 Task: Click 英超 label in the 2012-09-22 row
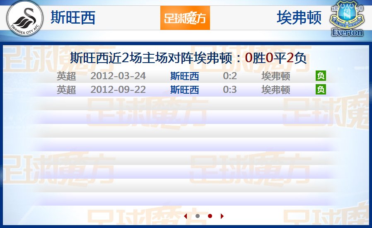click(66, 90)
